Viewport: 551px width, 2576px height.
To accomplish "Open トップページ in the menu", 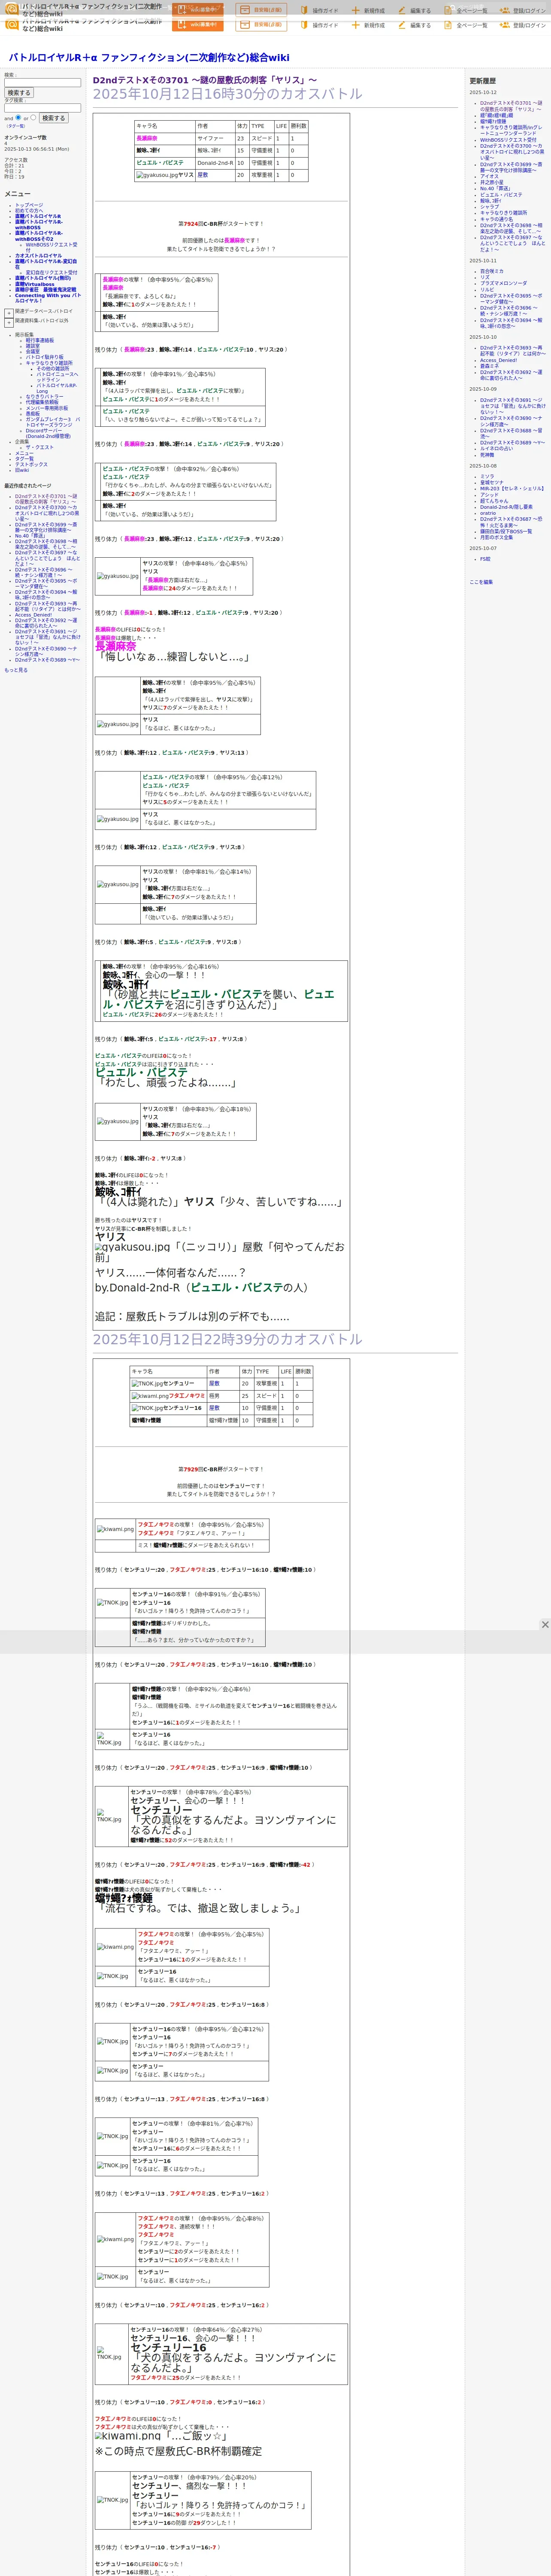I will pyautogui.click(x=29, y=205).
